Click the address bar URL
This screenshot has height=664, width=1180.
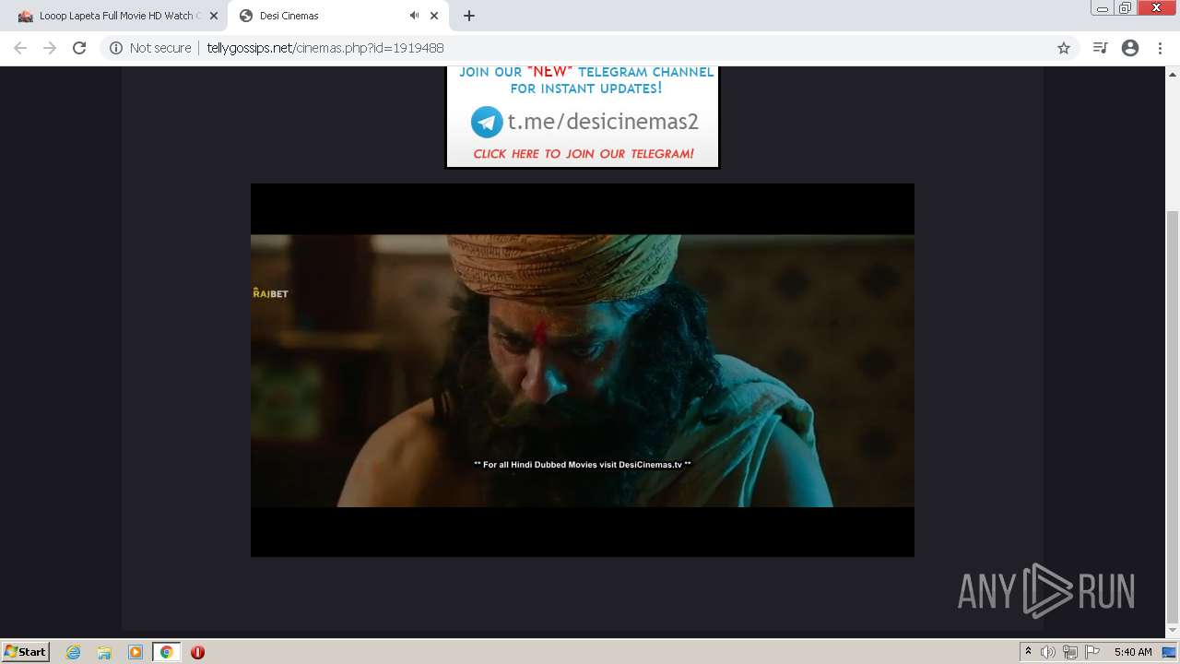tap(324, 48)
